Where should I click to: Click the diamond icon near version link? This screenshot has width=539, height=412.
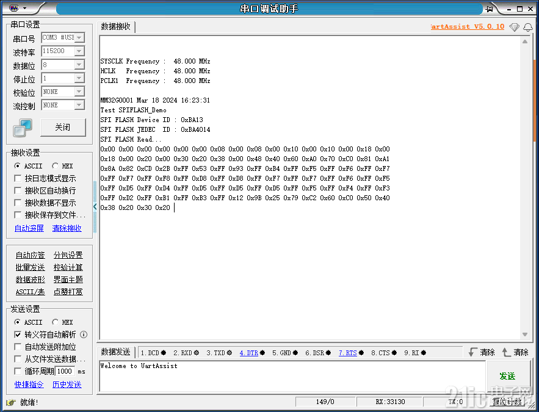[514, 27]
